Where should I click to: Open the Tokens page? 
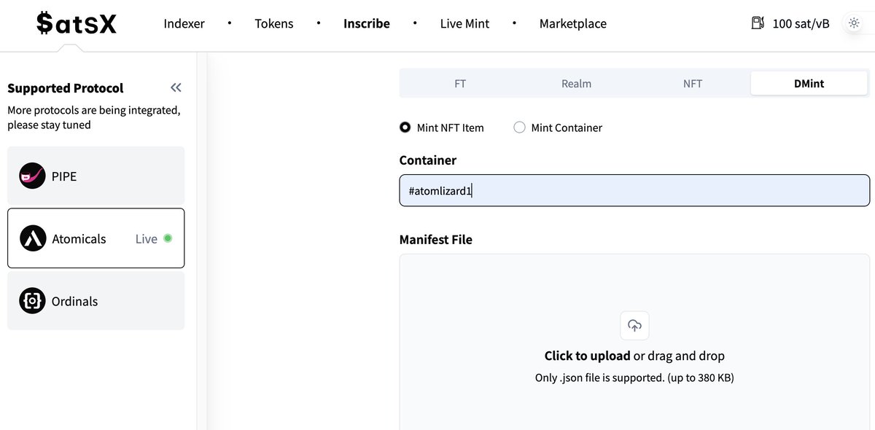coord(274,23)
